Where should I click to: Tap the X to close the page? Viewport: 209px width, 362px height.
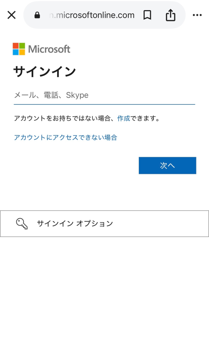click(x=11, y=15)
